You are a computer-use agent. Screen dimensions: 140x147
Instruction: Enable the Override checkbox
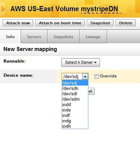click(x=97, y=76)
